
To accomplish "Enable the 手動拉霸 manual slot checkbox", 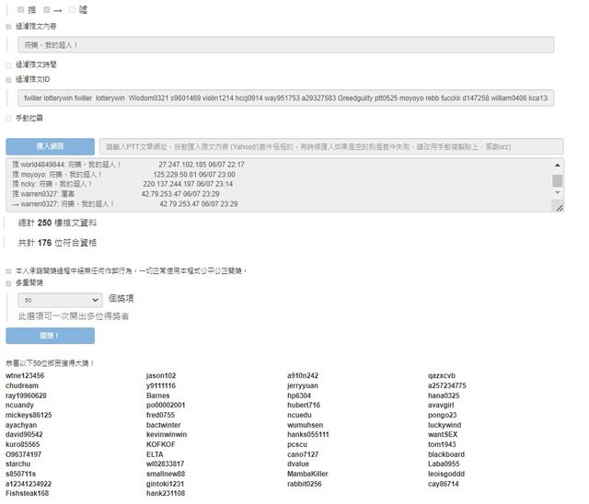I will click(x=9, y=119).
